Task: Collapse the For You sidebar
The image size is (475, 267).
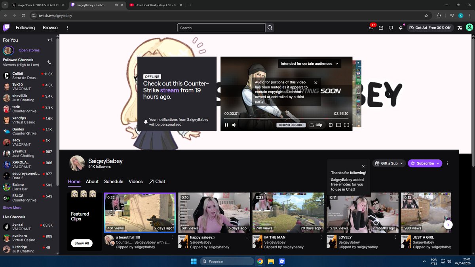Action: [49, 40]
